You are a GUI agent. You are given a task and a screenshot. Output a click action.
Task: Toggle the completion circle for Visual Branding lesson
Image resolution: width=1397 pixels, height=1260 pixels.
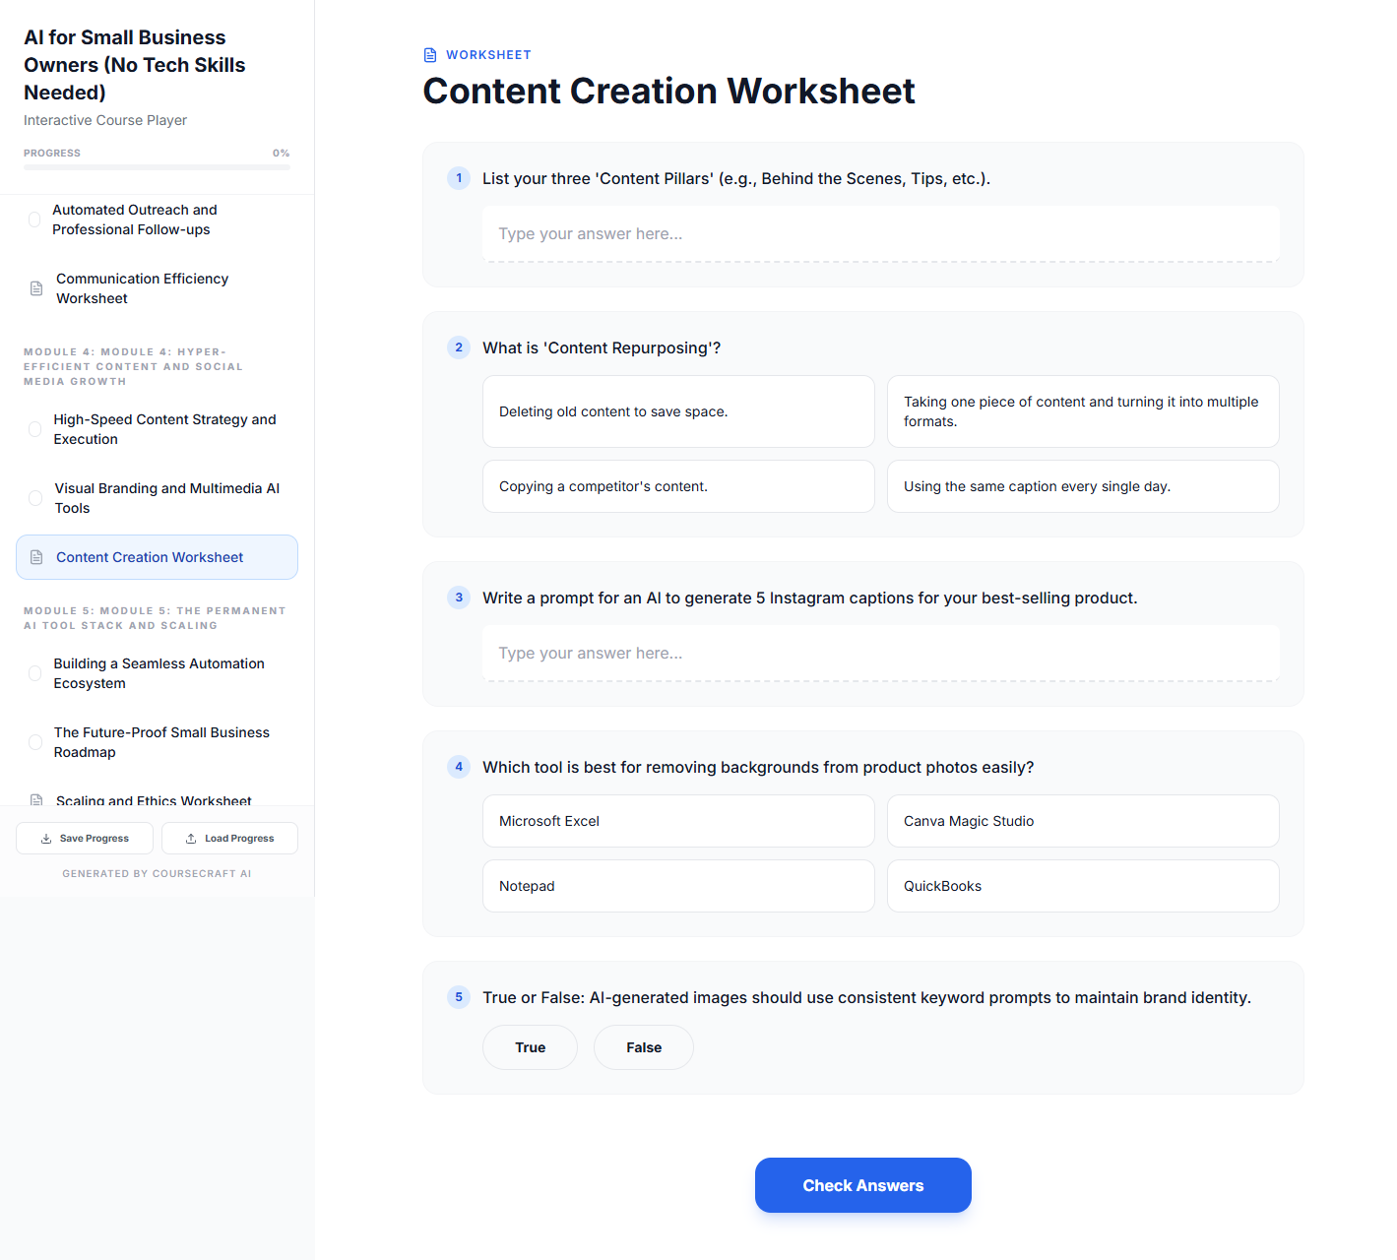pos(34,498)
